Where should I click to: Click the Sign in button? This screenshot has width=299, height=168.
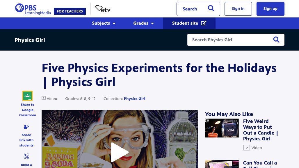[238, 9]
